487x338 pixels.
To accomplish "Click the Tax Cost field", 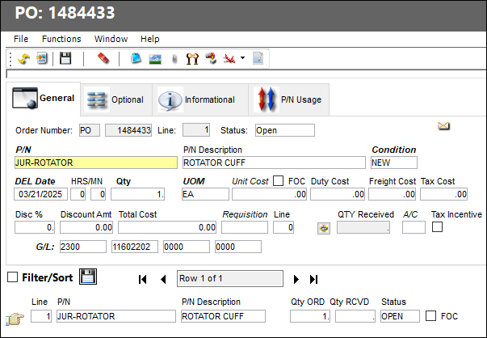I will [444, 194].
